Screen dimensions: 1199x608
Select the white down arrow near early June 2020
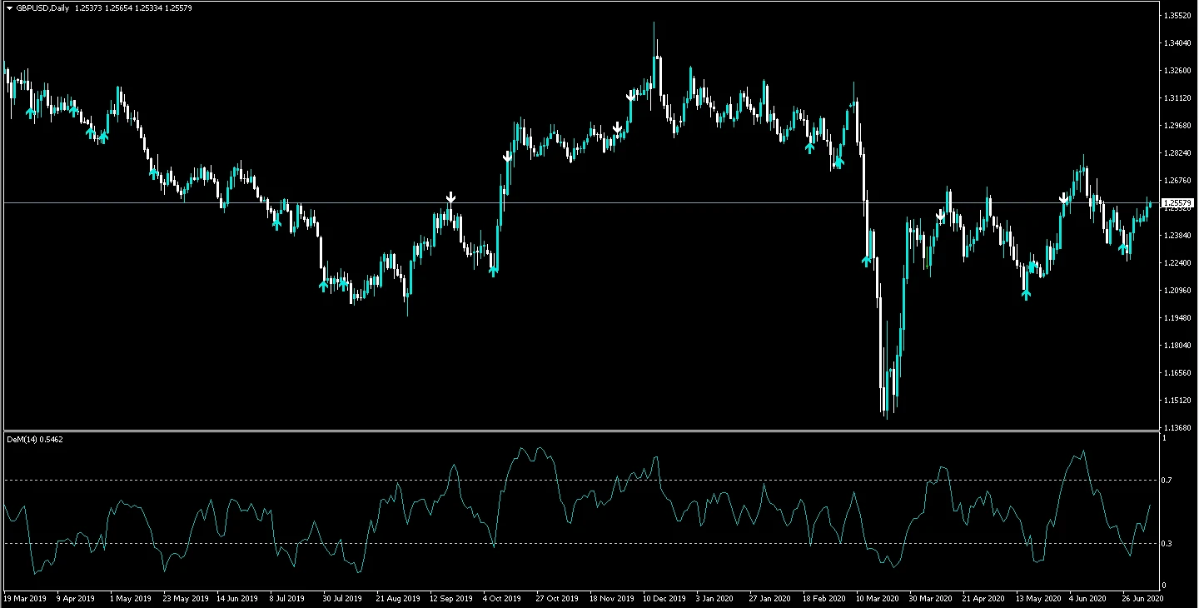click(1063, 199)
